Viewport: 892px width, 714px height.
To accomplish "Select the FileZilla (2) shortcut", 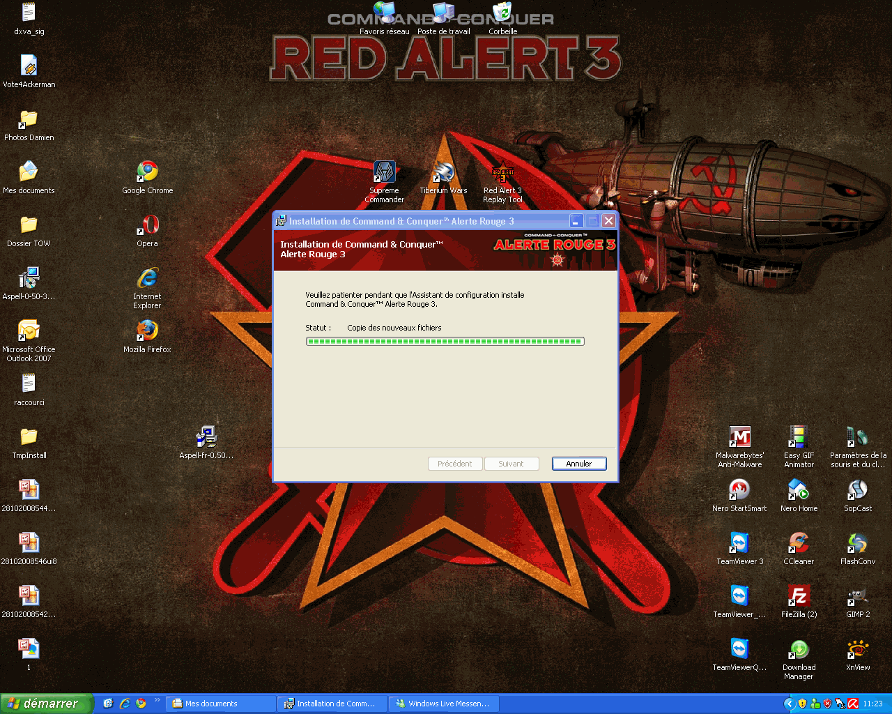I will (799, 602).
